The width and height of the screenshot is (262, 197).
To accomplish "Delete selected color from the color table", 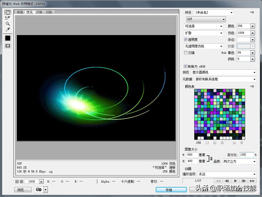I will tap(241, 143).
